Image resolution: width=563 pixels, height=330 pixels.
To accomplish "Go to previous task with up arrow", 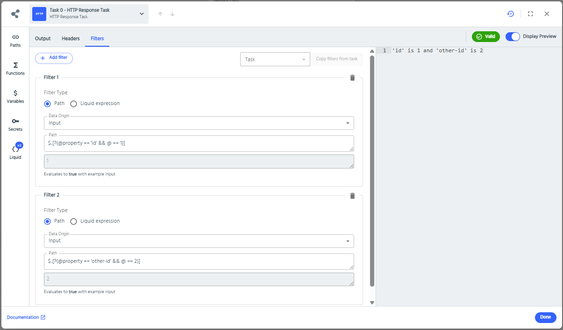I will 160,14.
